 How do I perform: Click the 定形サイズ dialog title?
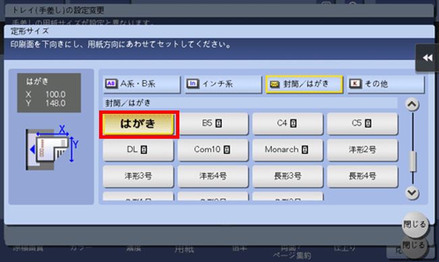tap(30, 31)
